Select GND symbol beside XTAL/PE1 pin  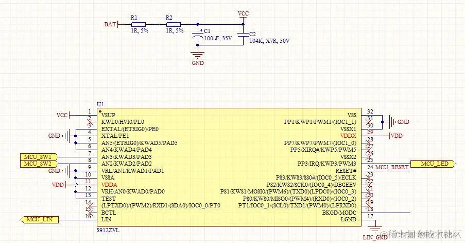coord(59,136)
